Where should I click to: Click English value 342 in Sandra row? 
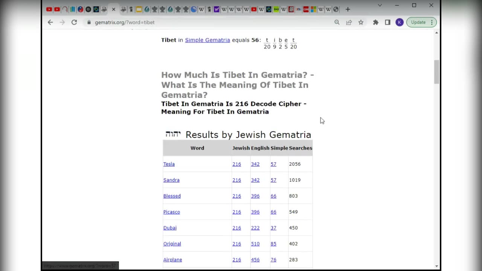tap(255, 180)
